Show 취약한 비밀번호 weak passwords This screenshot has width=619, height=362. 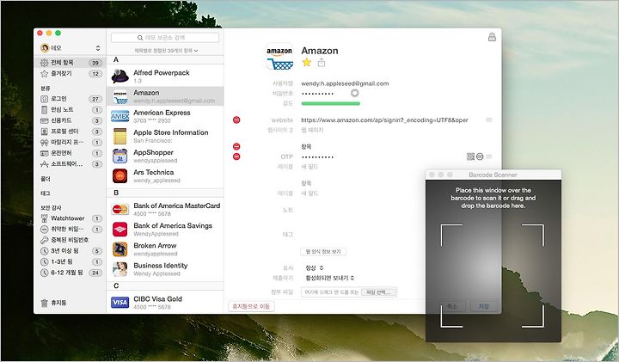[x=70, y=229]
